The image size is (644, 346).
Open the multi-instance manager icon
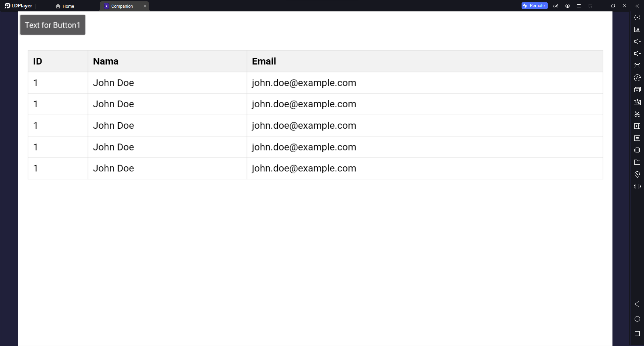click(637, 90)
